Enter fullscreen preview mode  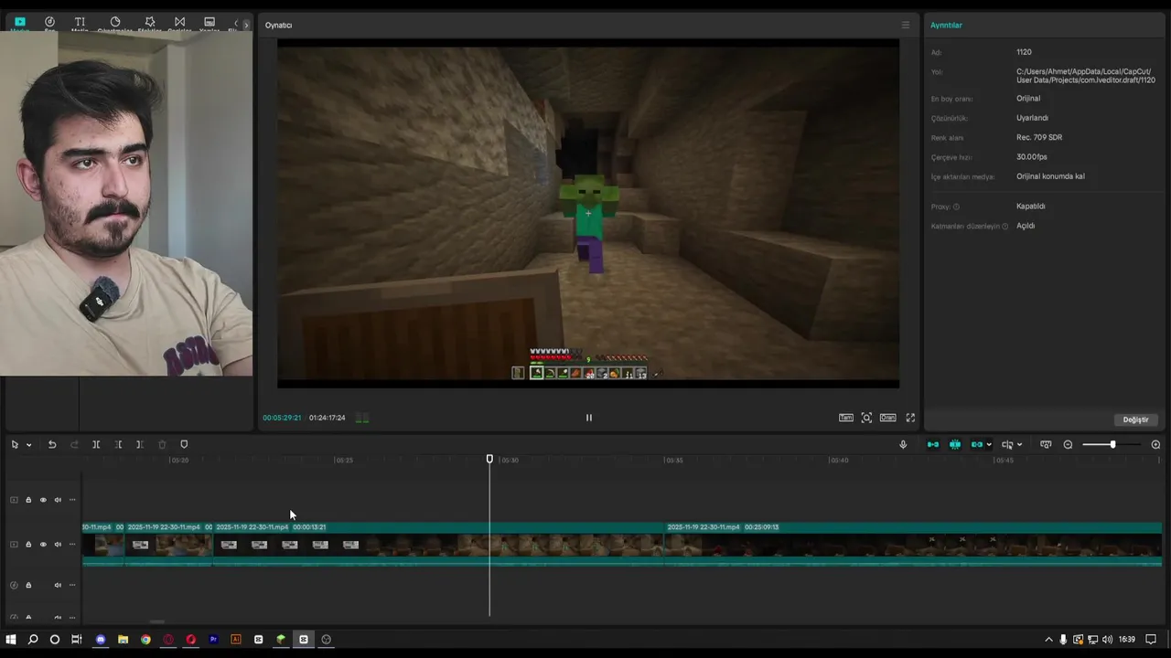click(910, 418)
